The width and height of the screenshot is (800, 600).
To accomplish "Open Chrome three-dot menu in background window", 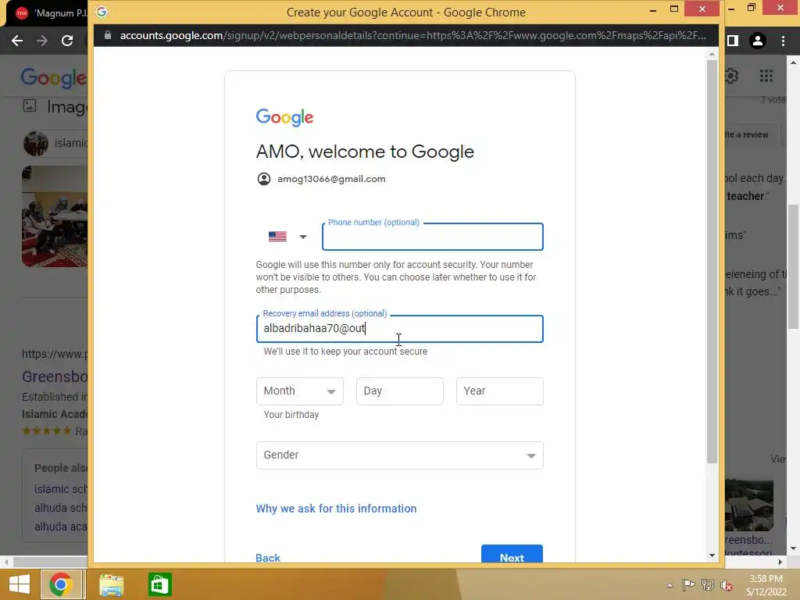I will tap(783, 41).
